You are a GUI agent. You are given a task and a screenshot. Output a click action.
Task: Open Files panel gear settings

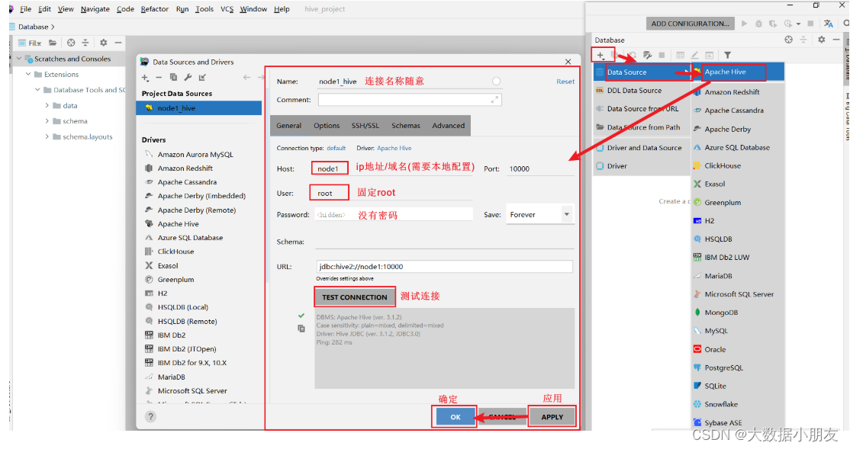pyautogui.click(x=104, y=43)
